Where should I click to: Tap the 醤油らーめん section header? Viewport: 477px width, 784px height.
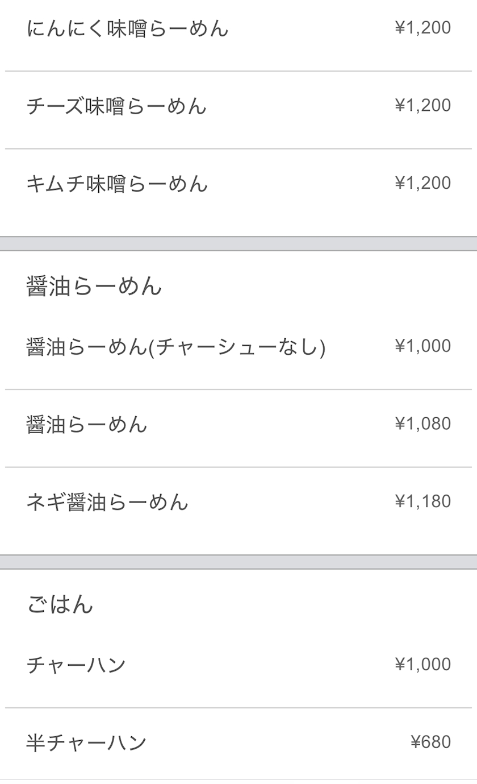(x=94, y=286)
